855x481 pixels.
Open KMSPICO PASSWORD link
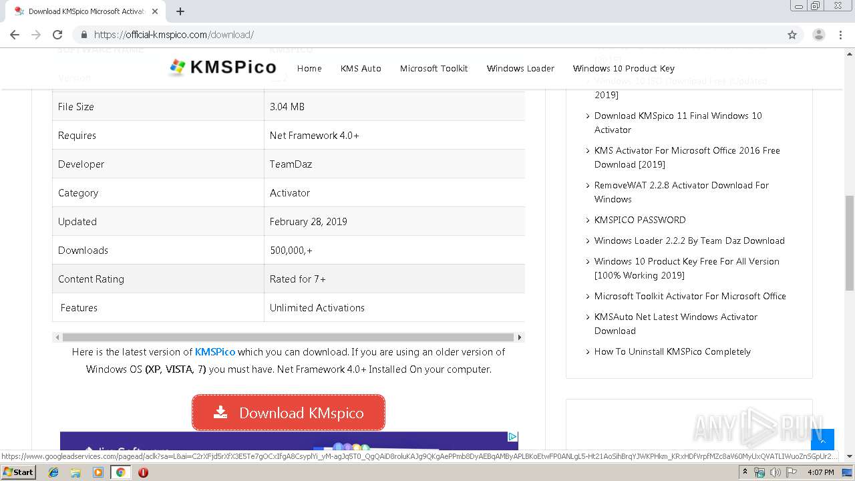640,220
